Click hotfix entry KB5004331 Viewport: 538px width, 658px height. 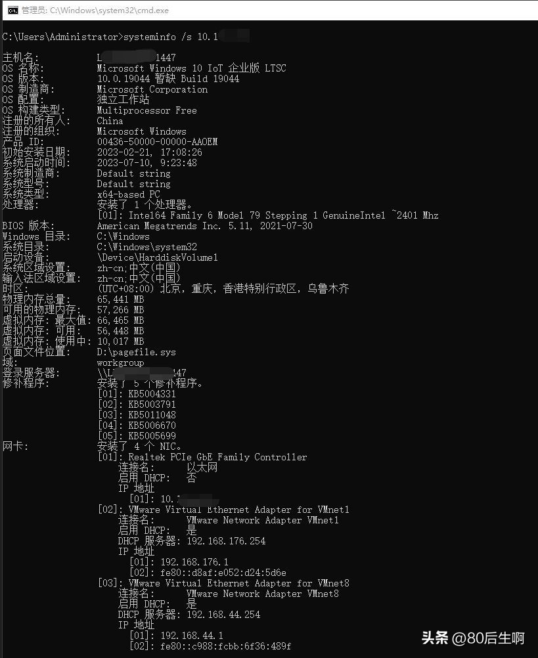137,394
